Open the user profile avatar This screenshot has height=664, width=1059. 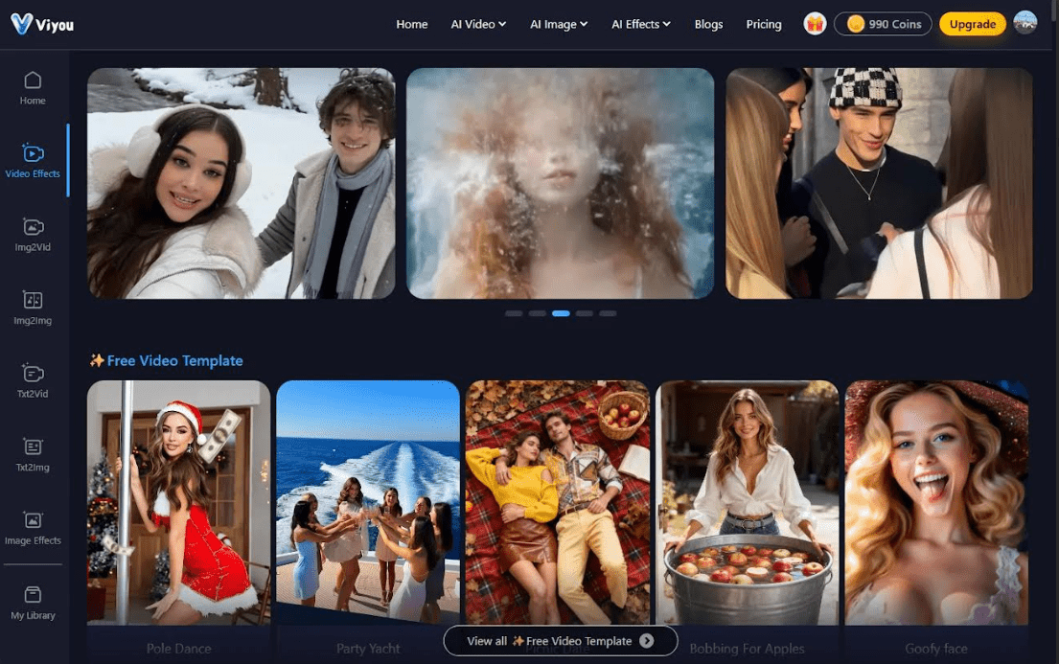(x=1024, y=24)
